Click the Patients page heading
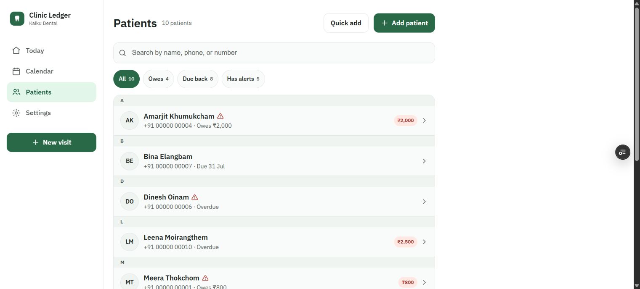The image size is (640, 289). tap(135, 23)
